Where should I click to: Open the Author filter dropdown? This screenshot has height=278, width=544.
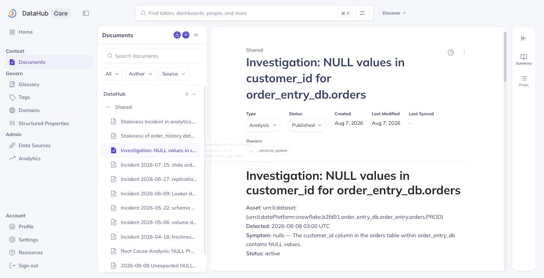[x=141, y=74]
